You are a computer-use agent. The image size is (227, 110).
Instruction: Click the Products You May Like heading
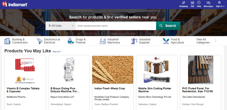28,51
